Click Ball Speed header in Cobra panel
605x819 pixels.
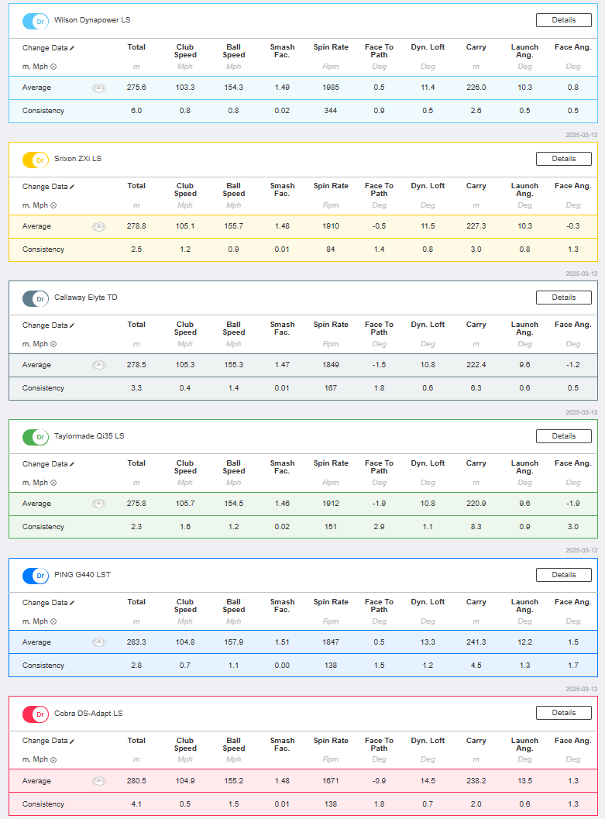234,745
